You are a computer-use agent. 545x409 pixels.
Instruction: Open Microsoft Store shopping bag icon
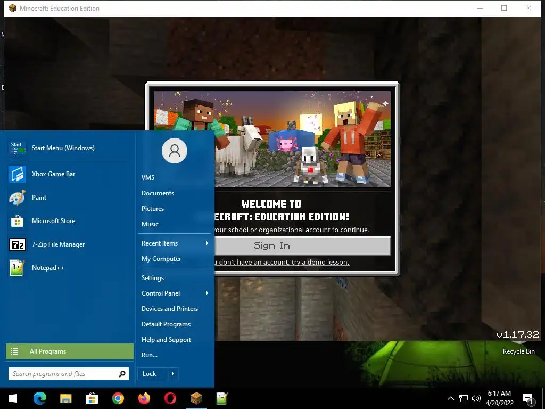(18, 221)
